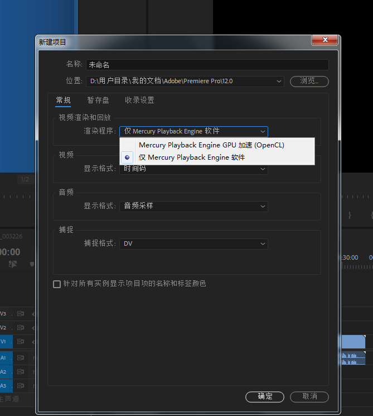373x416 pixels.
Task: Select the V1 track target
Action: (x=6, y=342)
